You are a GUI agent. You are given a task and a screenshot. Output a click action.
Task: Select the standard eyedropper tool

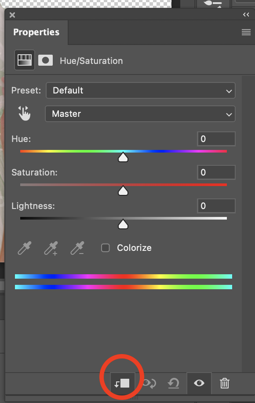pyautogui.click(x=24, y=248)
